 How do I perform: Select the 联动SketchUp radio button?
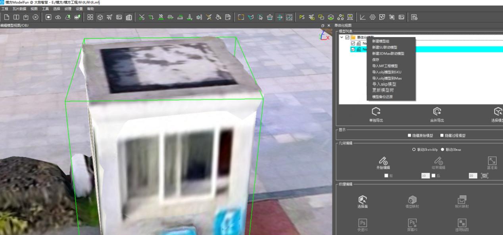[x=414, y=150]
